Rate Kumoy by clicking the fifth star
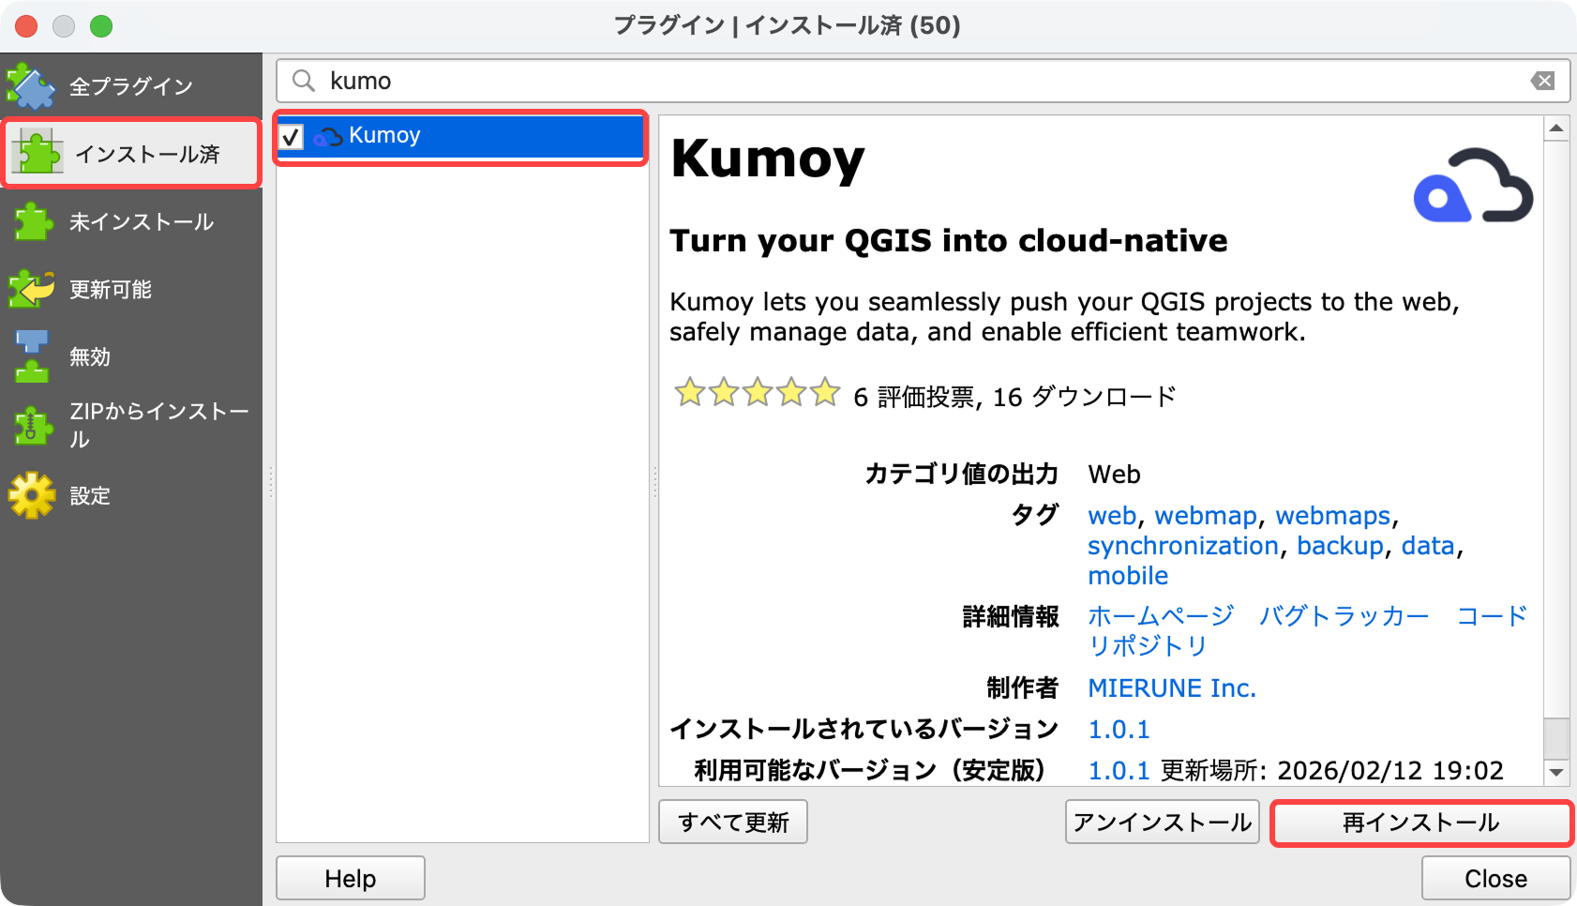 click(823, 393)
